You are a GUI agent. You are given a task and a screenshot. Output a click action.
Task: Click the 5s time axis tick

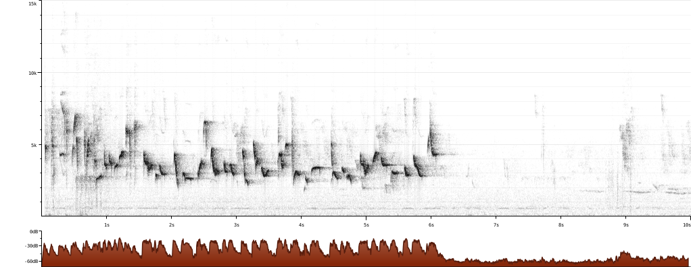[x=366, y=225]
